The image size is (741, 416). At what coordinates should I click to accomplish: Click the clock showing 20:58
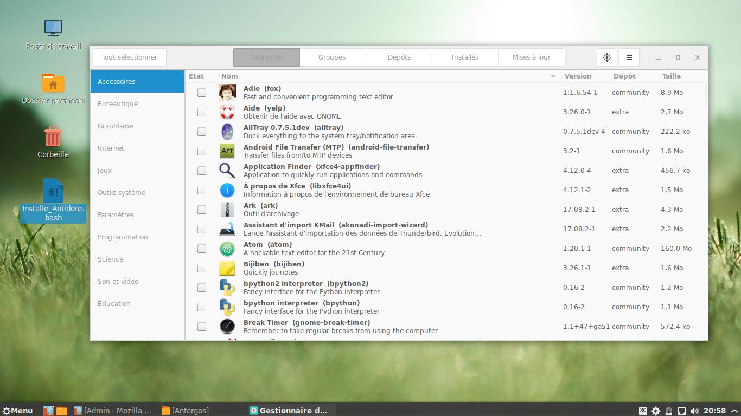coord(715,411)
